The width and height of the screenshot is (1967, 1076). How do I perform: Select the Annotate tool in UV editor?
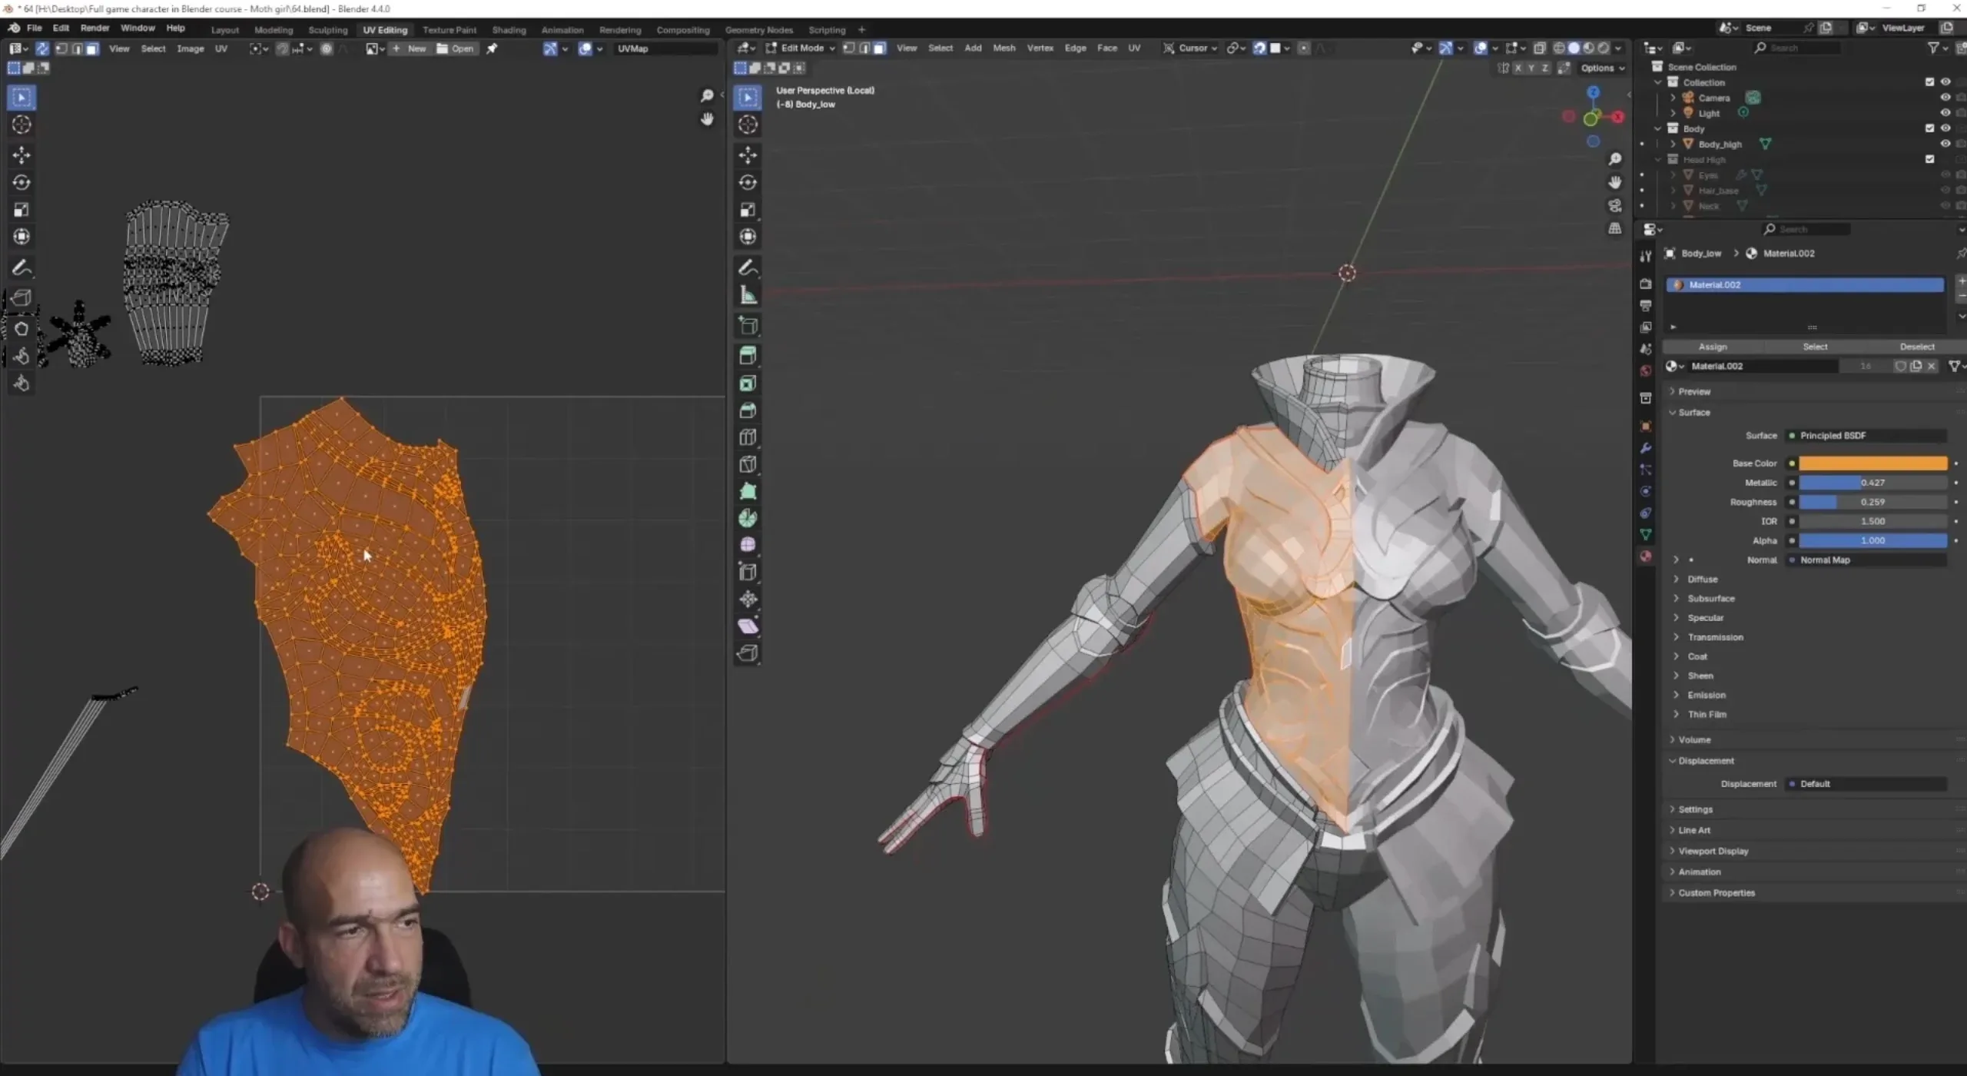point(22,267)
